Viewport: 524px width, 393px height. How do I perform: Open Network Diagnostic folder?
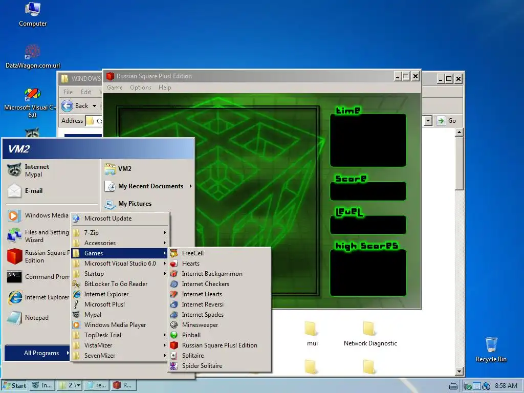(370, 334)
